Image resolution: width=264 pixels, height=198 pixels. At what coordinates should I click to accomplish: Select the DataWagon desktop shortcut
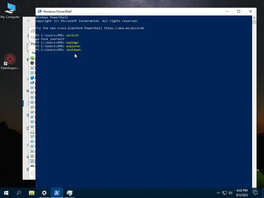pos(10,61)
